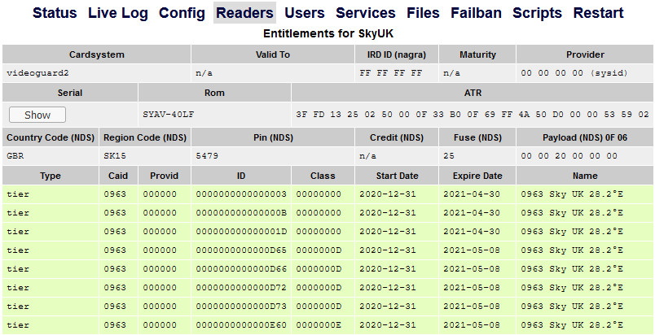Select tier ID 0000000000000D73

[x=241, y=307]
